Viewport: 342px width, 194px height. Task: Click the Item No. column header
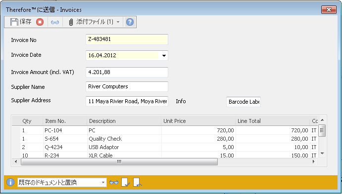pyautogui.click(x=65, y=121)
